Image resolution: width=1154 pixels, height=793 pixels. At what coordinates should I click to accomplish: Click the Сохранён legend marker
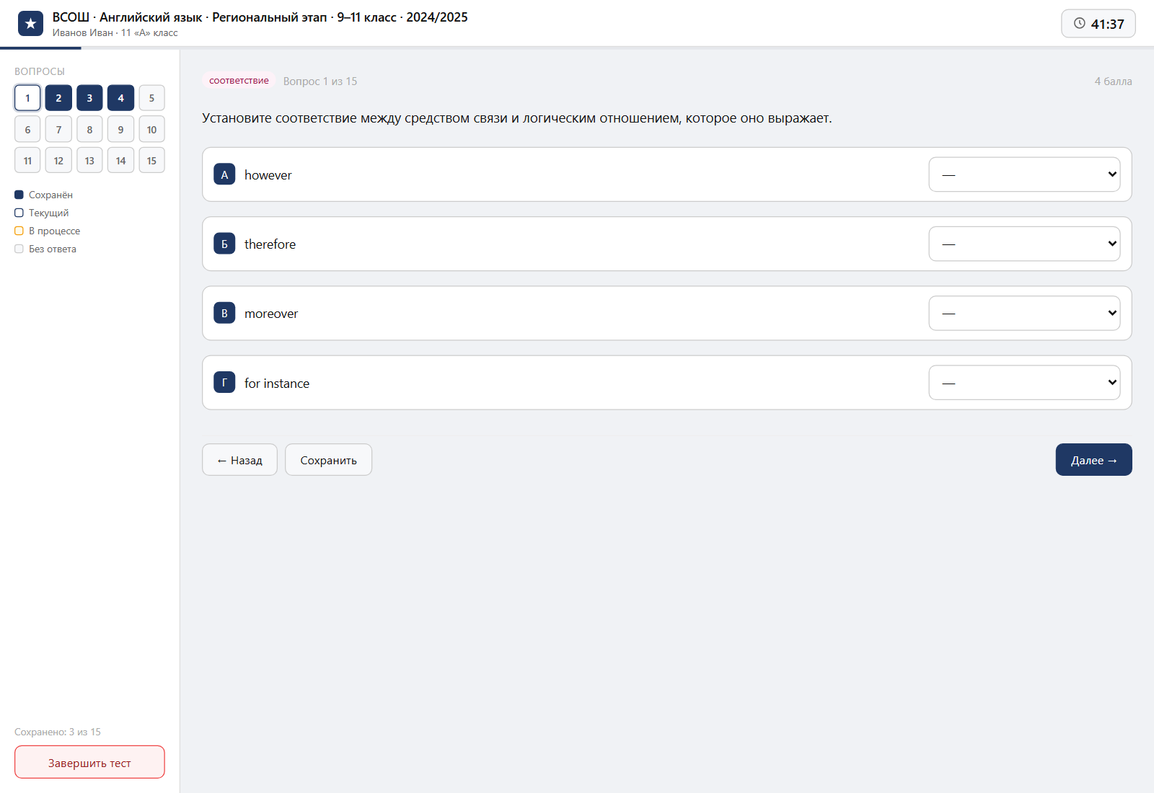click(x=19, y=195)
